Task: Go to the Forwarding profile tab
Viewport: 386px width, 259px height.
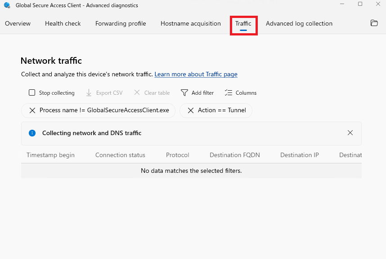Action: 121,24
